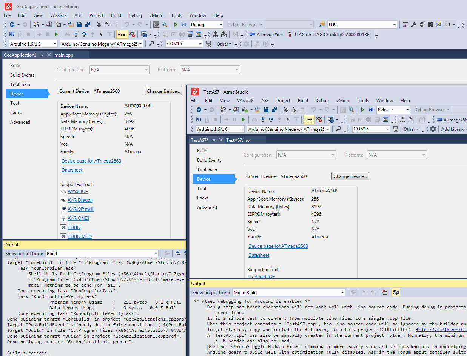The width and height of the screenshot is (467, 356).
Task: Click Clear All Breakpoints icon in GccApplication1
Action: [132, 34]
